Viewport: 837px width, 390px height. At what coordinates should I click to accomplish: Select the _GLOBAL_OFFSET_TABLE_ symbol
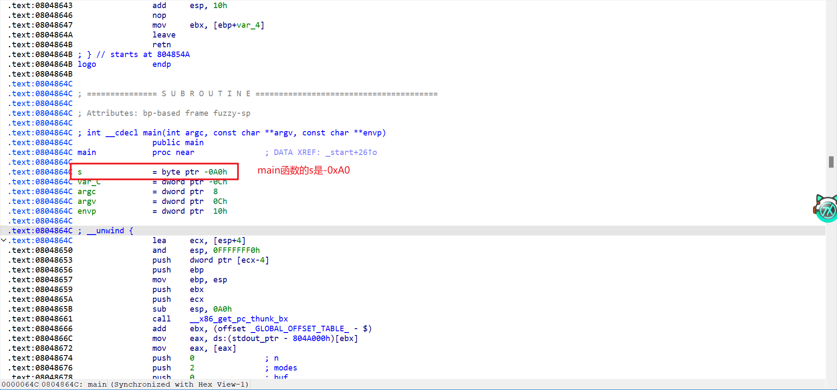300,328
